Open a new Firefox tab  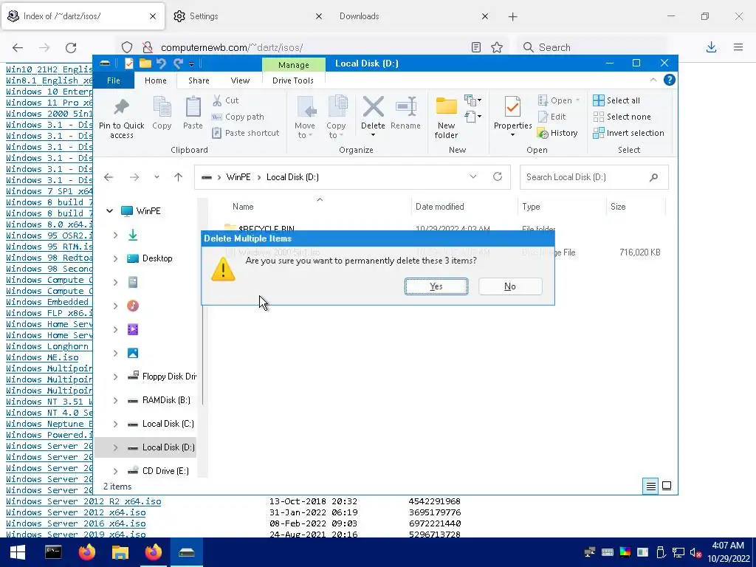(512, 16)
